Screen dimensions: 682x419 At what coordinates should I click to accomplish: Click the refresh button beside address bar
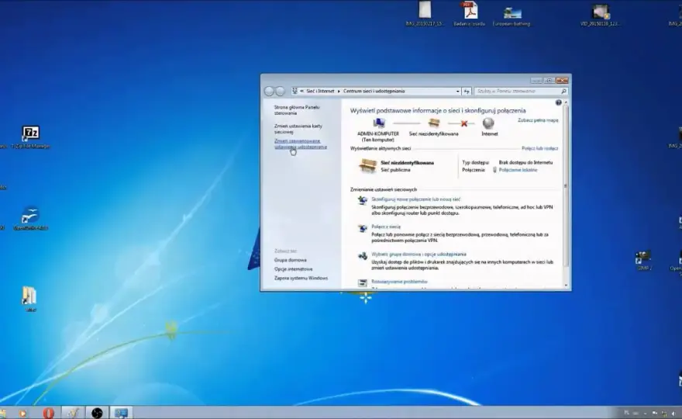tap(467, 92)
